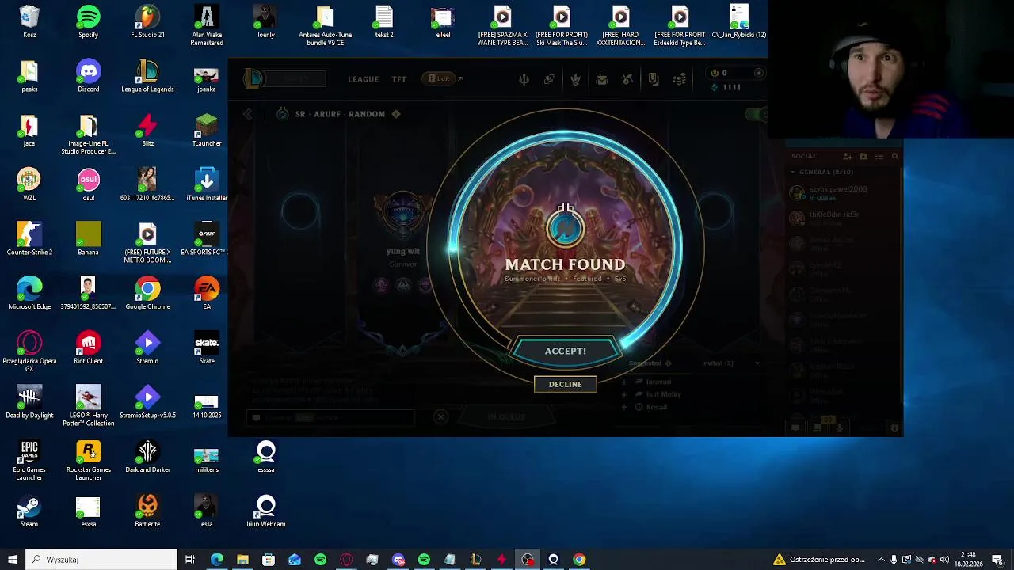Select the LEGO Harry Potter Collection icon
This screenshot has height=570, width=1014.
point(88,407)
